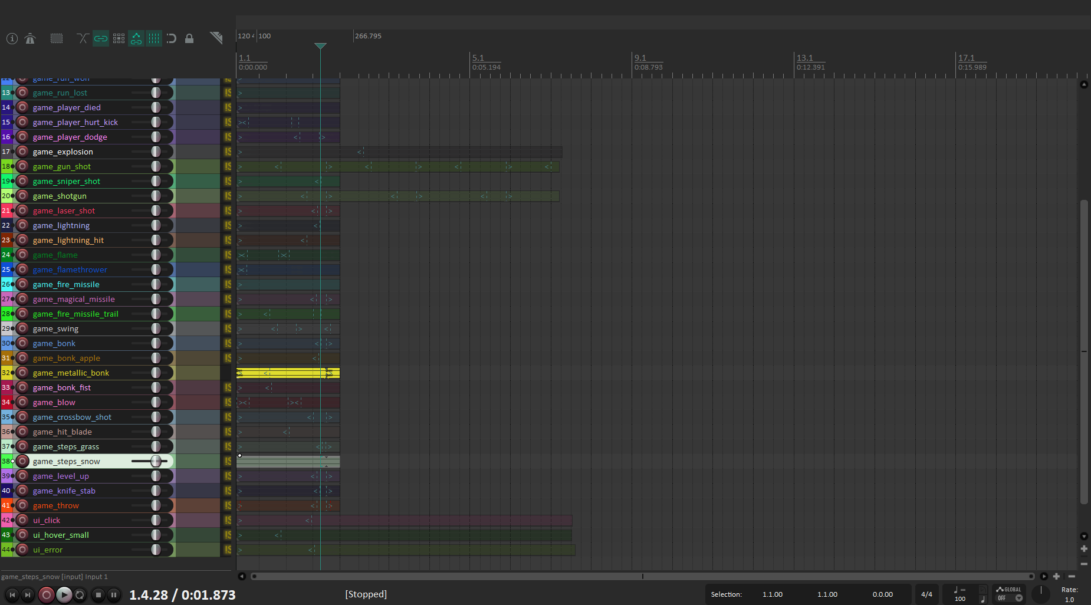Toggle repeat loop in transport
1091x605 pixels.
click(80, 595)
